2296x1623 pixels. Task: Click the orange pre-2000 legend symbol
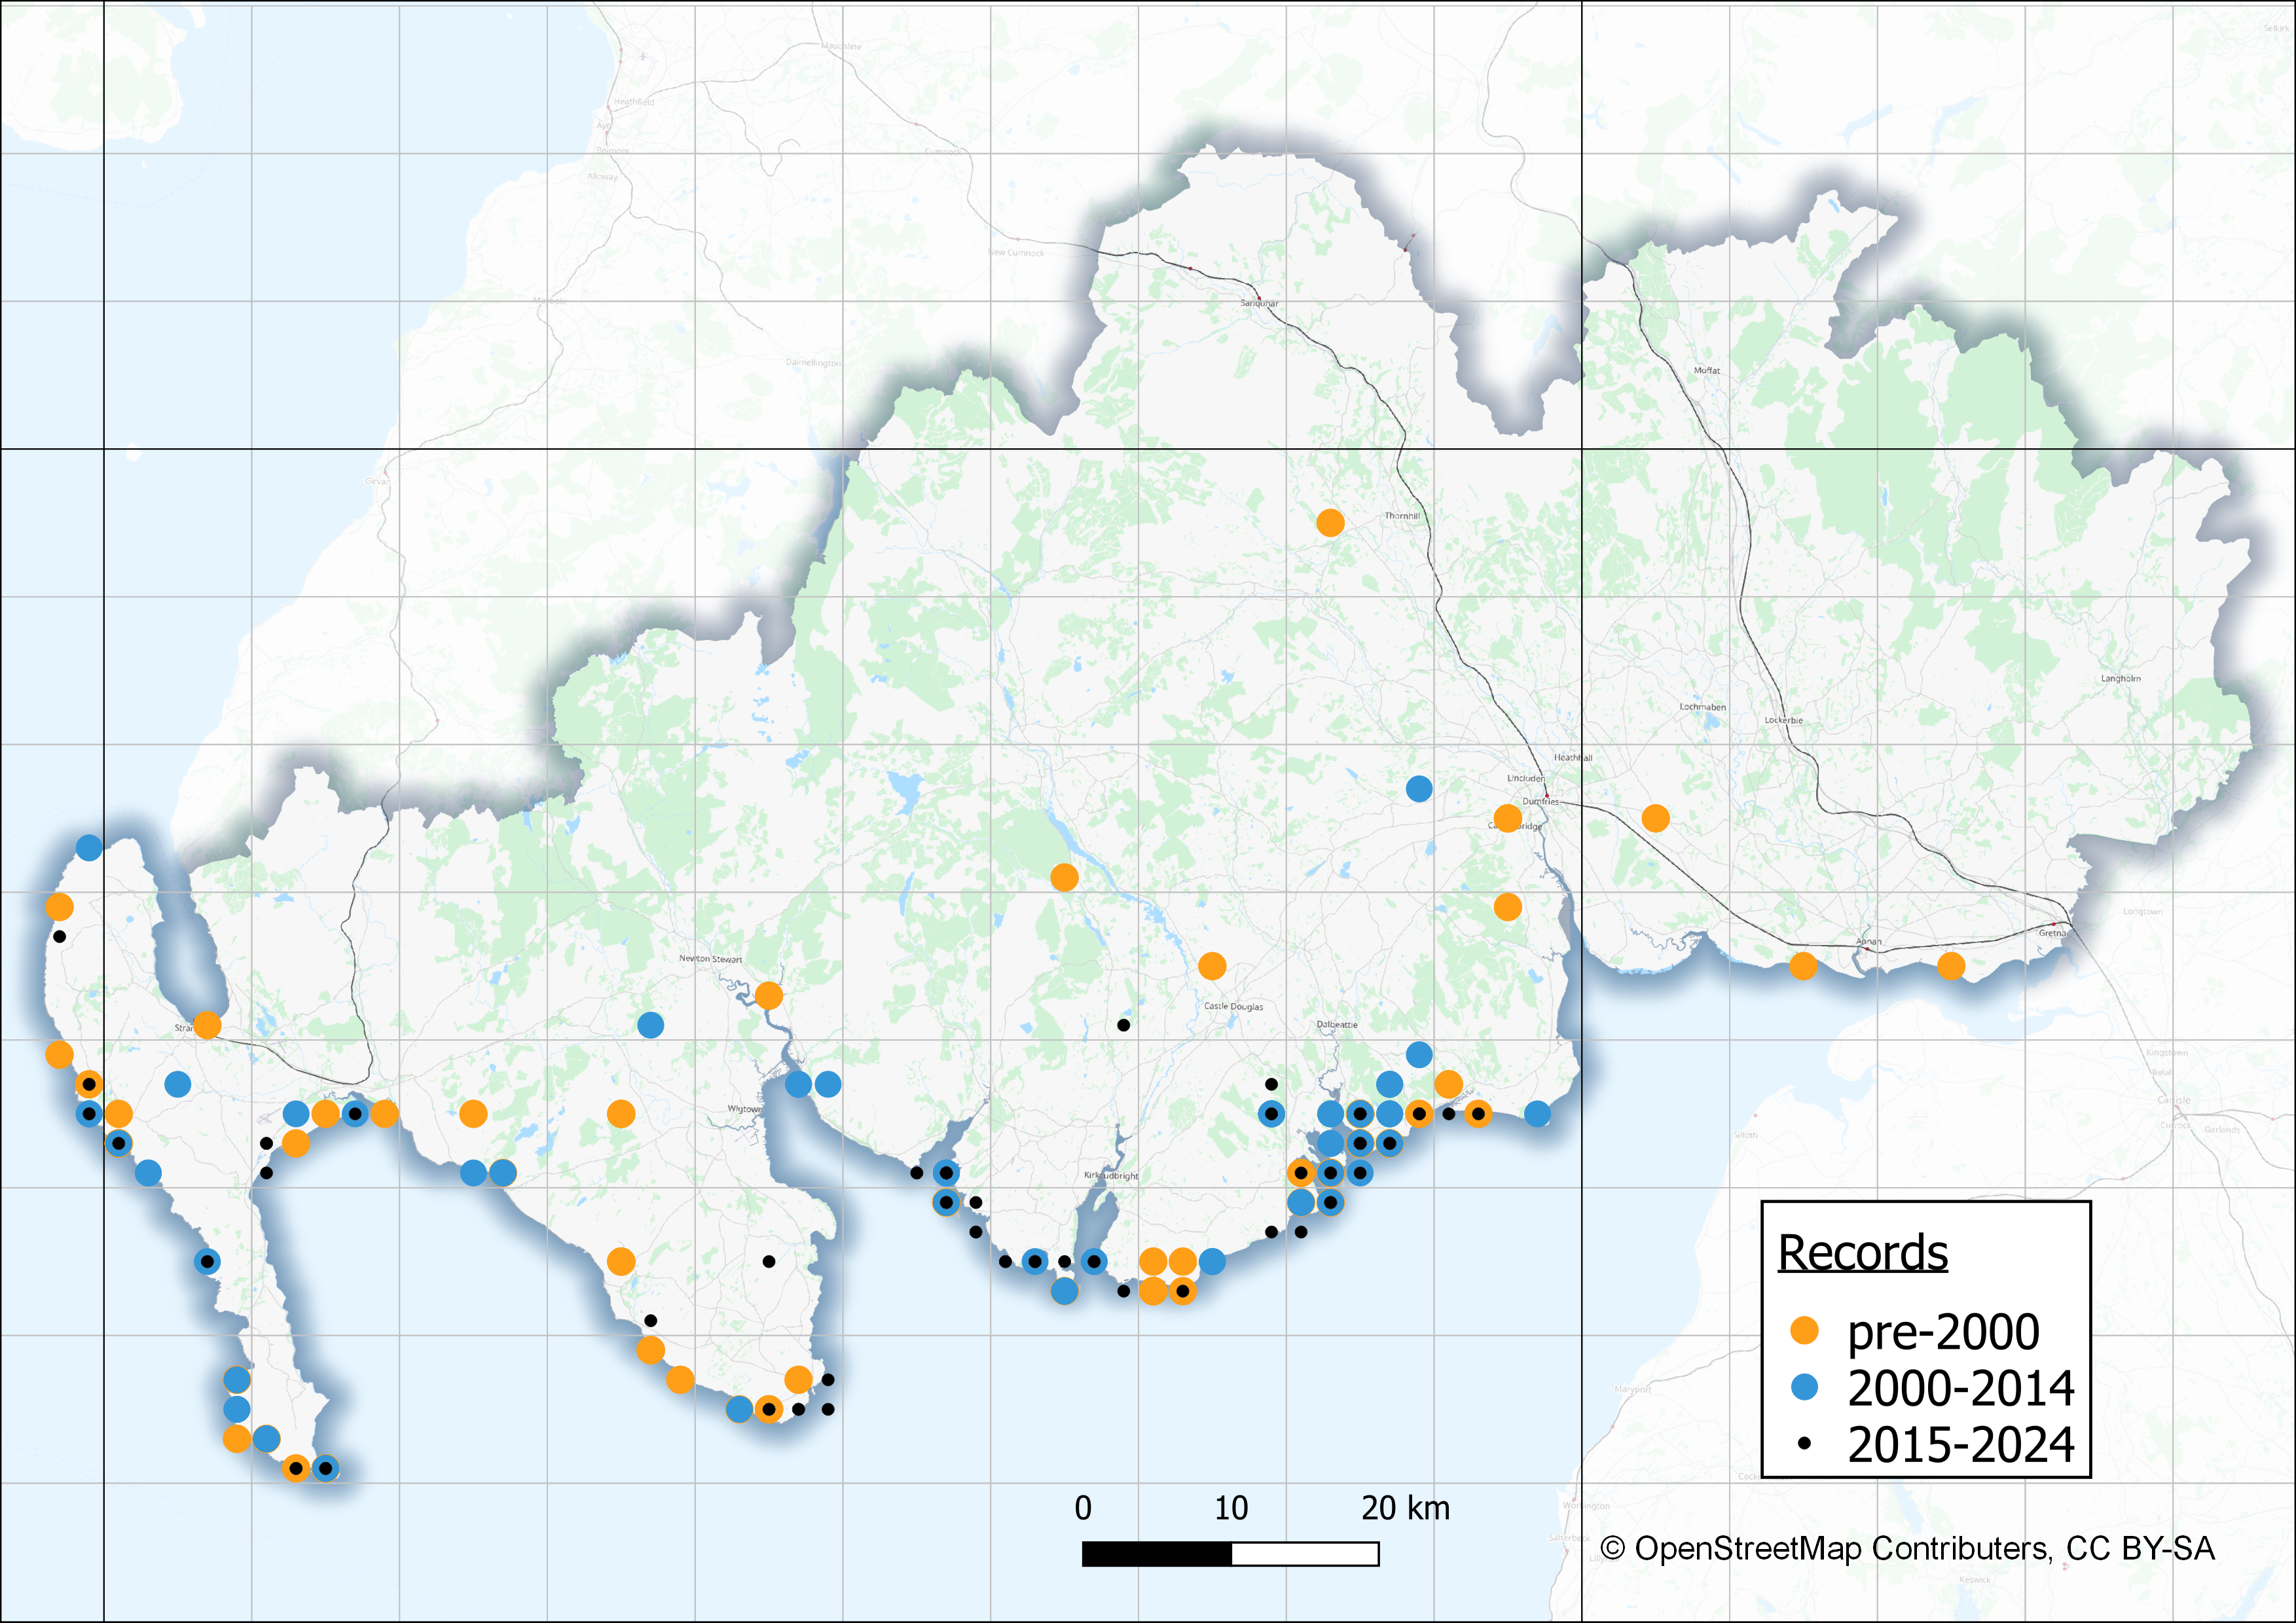coord(1804,1330)
